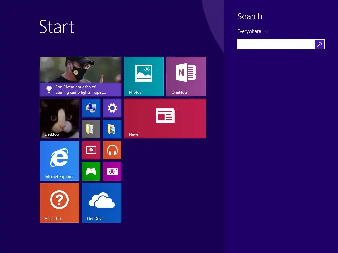Click the magnifier search button

pos(320,44)
